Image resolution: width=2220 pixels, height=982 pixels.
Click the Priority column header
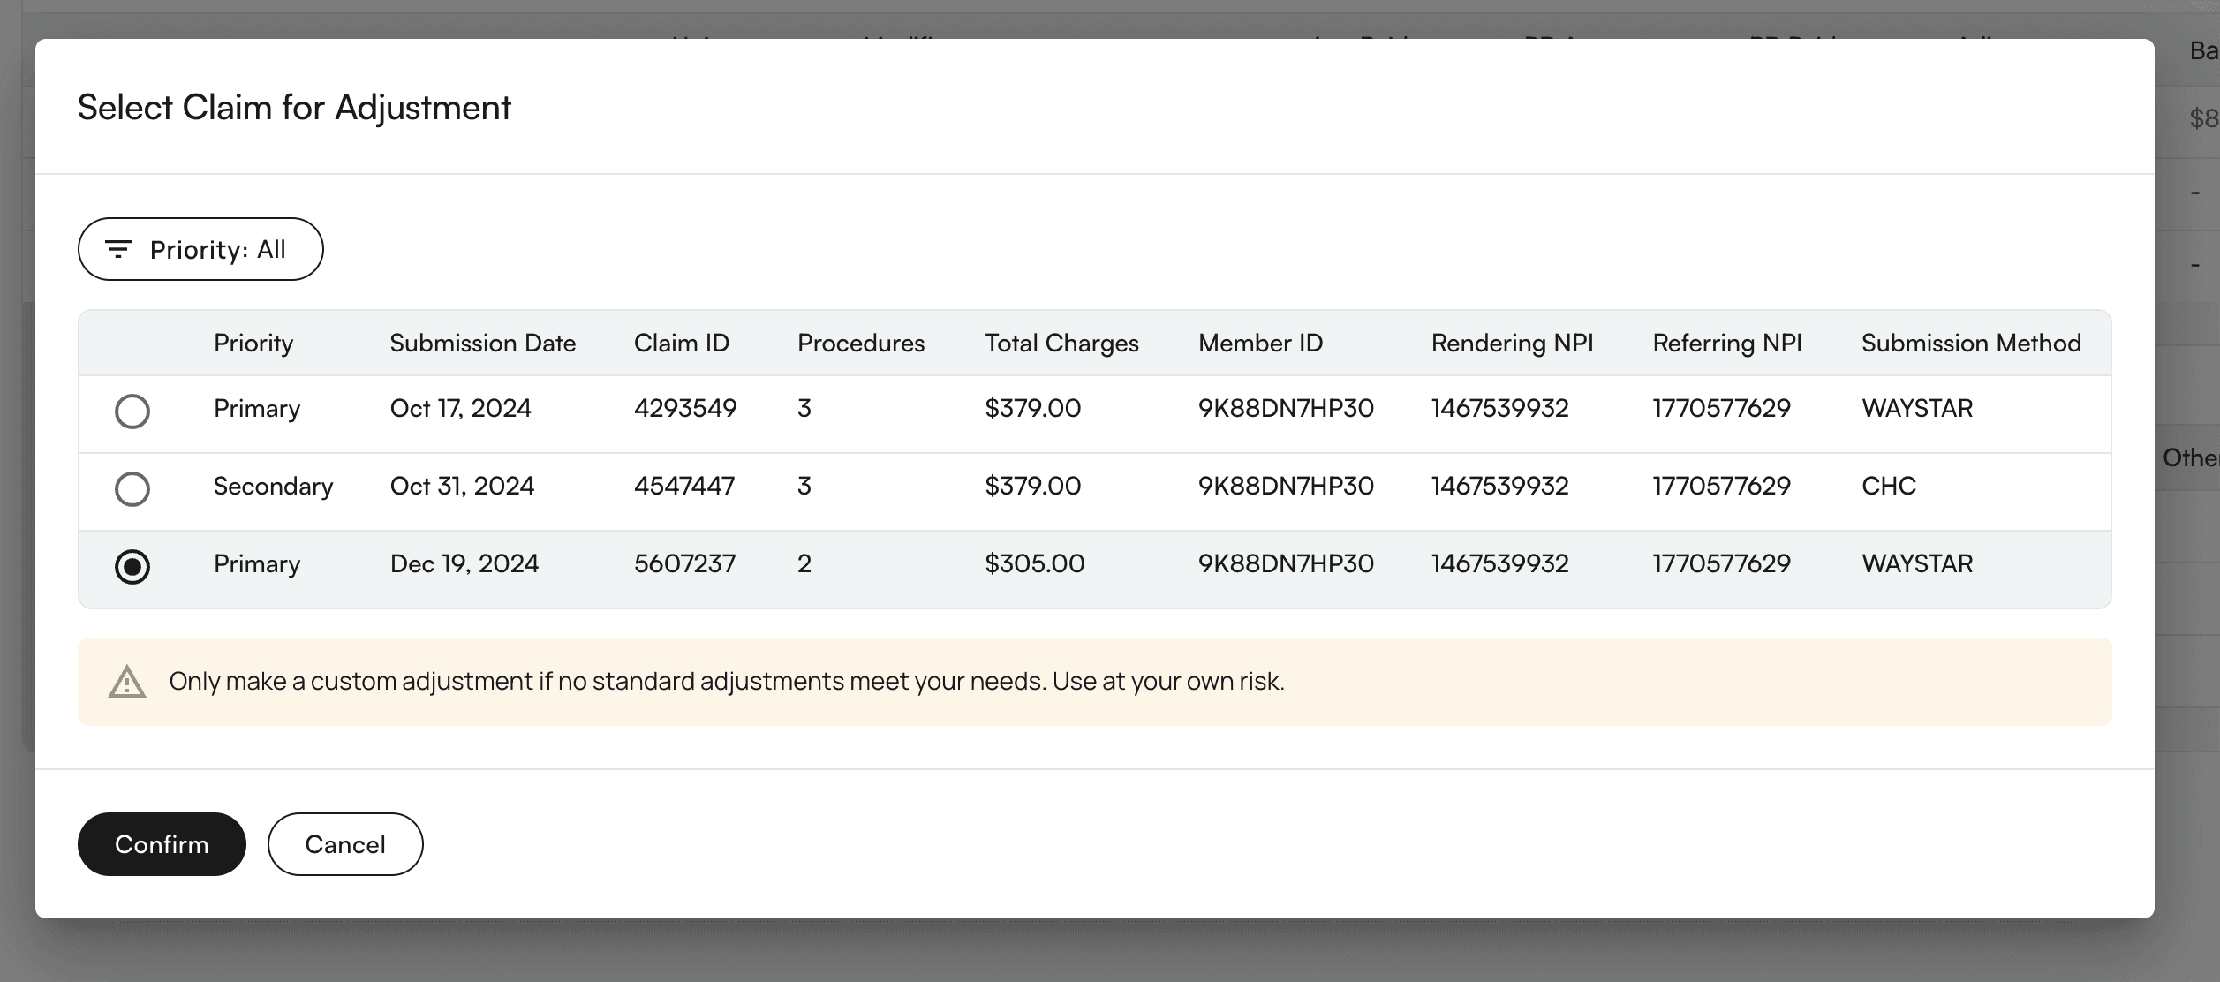point(253,344)
